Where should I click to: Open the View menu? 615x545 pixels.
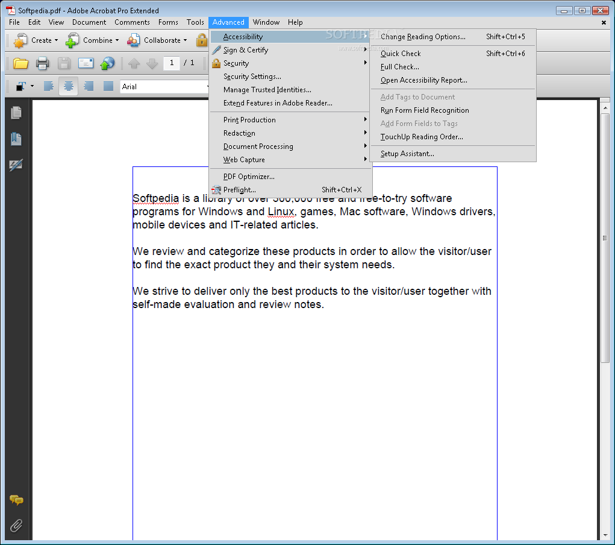pos(56,22)
